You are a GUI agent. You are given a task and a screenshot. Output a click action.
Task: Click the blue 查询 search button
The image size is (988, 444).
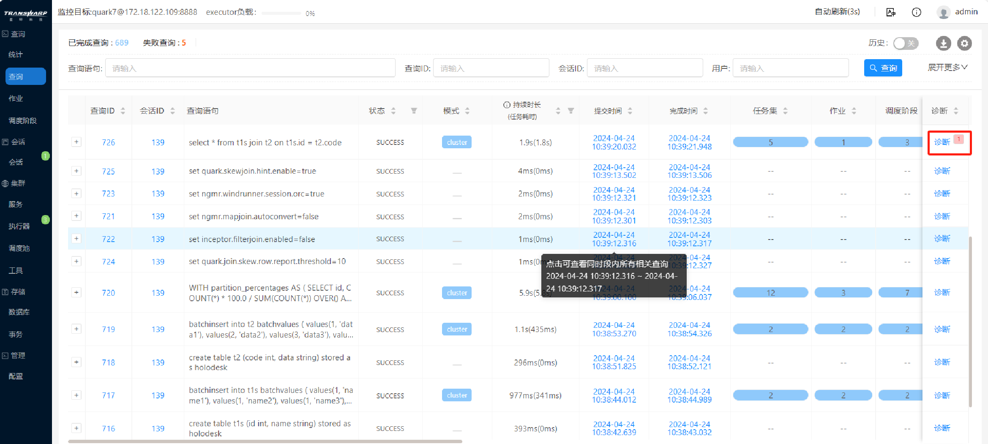(x=883, y=68)
